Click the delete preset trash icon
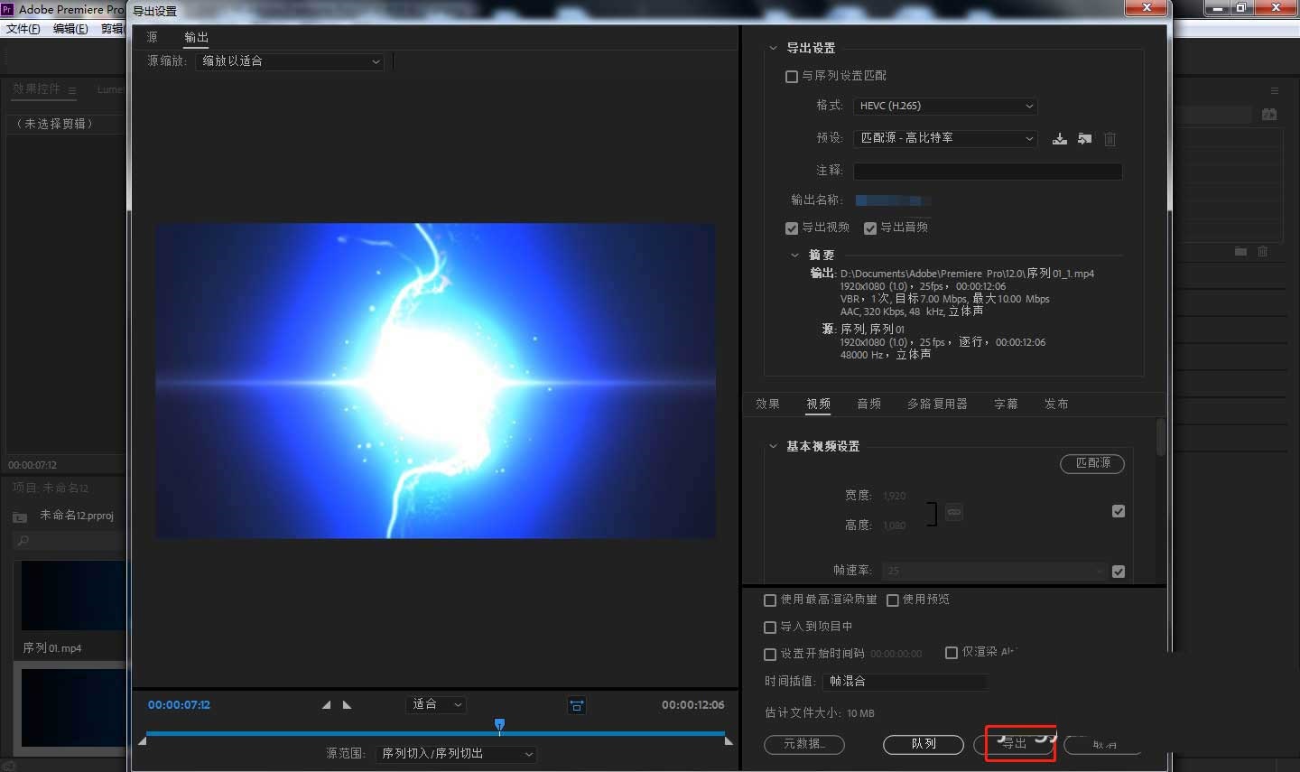The height and width of the screenshot is (772, 1300). [x=1110, y=139]
